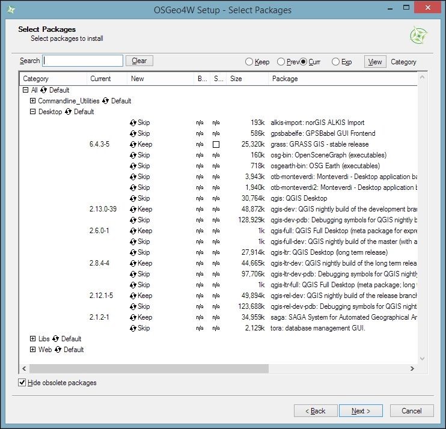
Task: Click the Package column header
Action: tap(343, 79)
